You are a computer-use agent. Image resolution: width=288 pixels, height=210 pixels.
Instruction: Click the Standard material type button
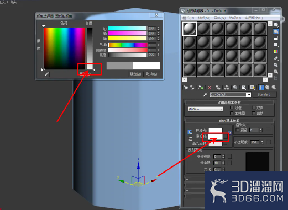point(264,95)
